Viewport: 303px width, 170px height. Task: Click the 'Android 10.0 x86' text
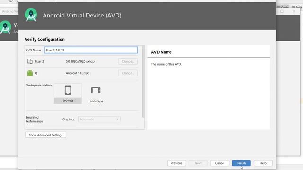point(77,73)
